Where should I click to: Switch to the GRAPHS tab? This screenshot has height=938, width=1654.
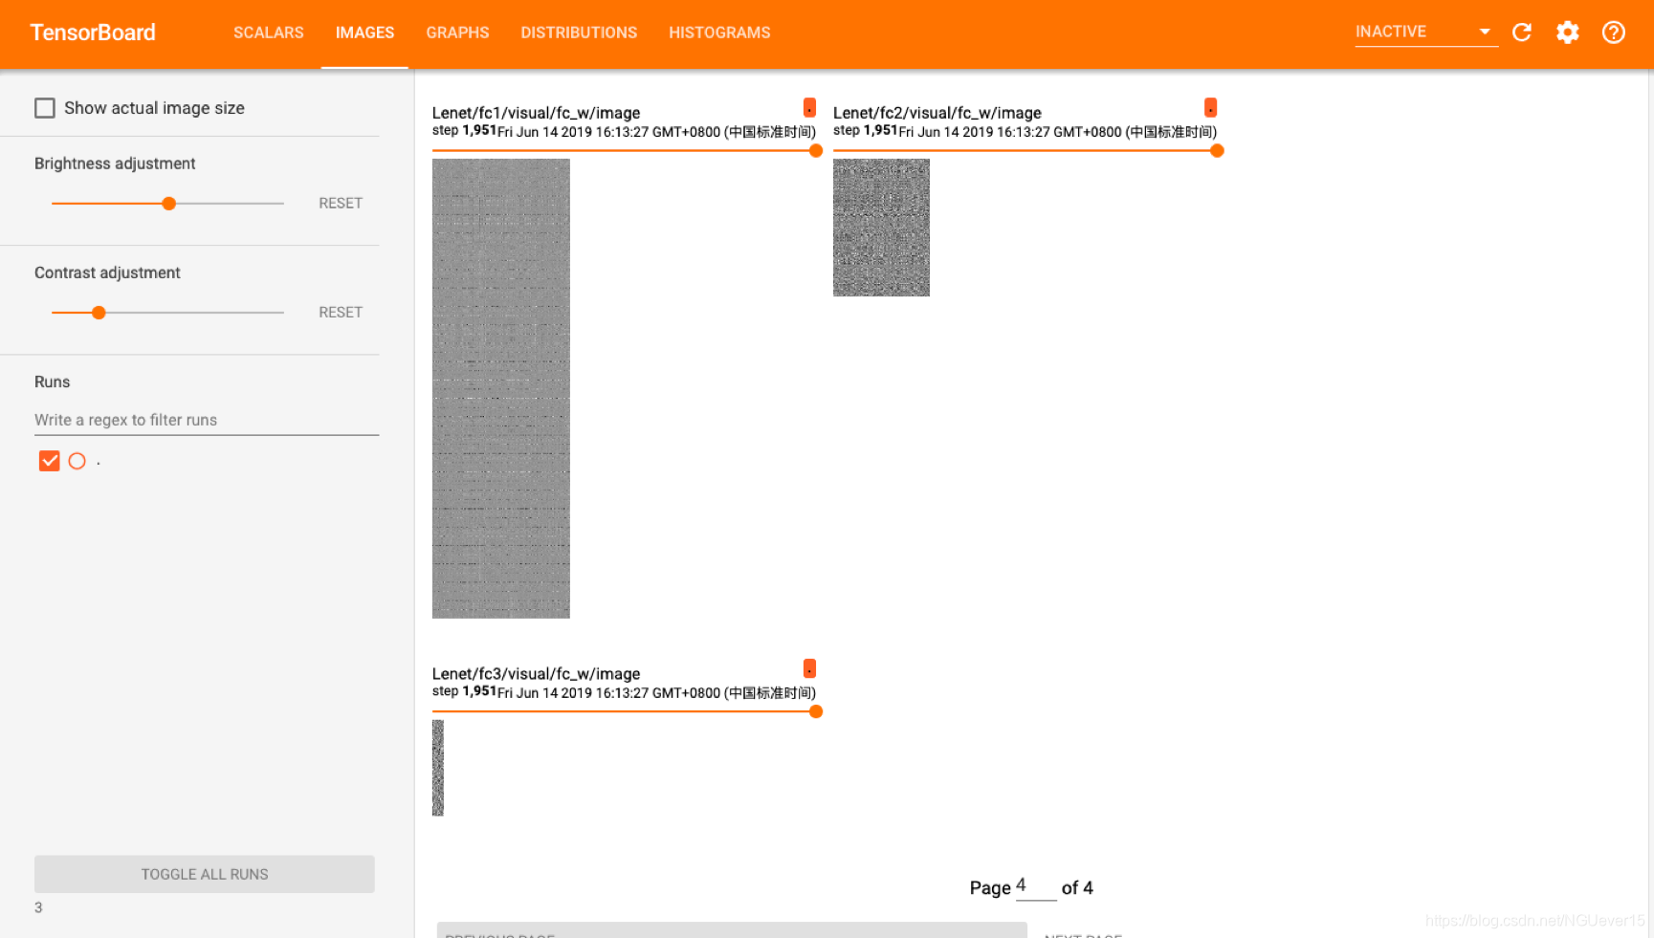tap(457, 33)
